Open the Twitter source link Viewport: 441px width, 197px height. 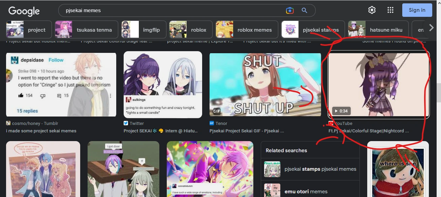click(x=134, y=123)
